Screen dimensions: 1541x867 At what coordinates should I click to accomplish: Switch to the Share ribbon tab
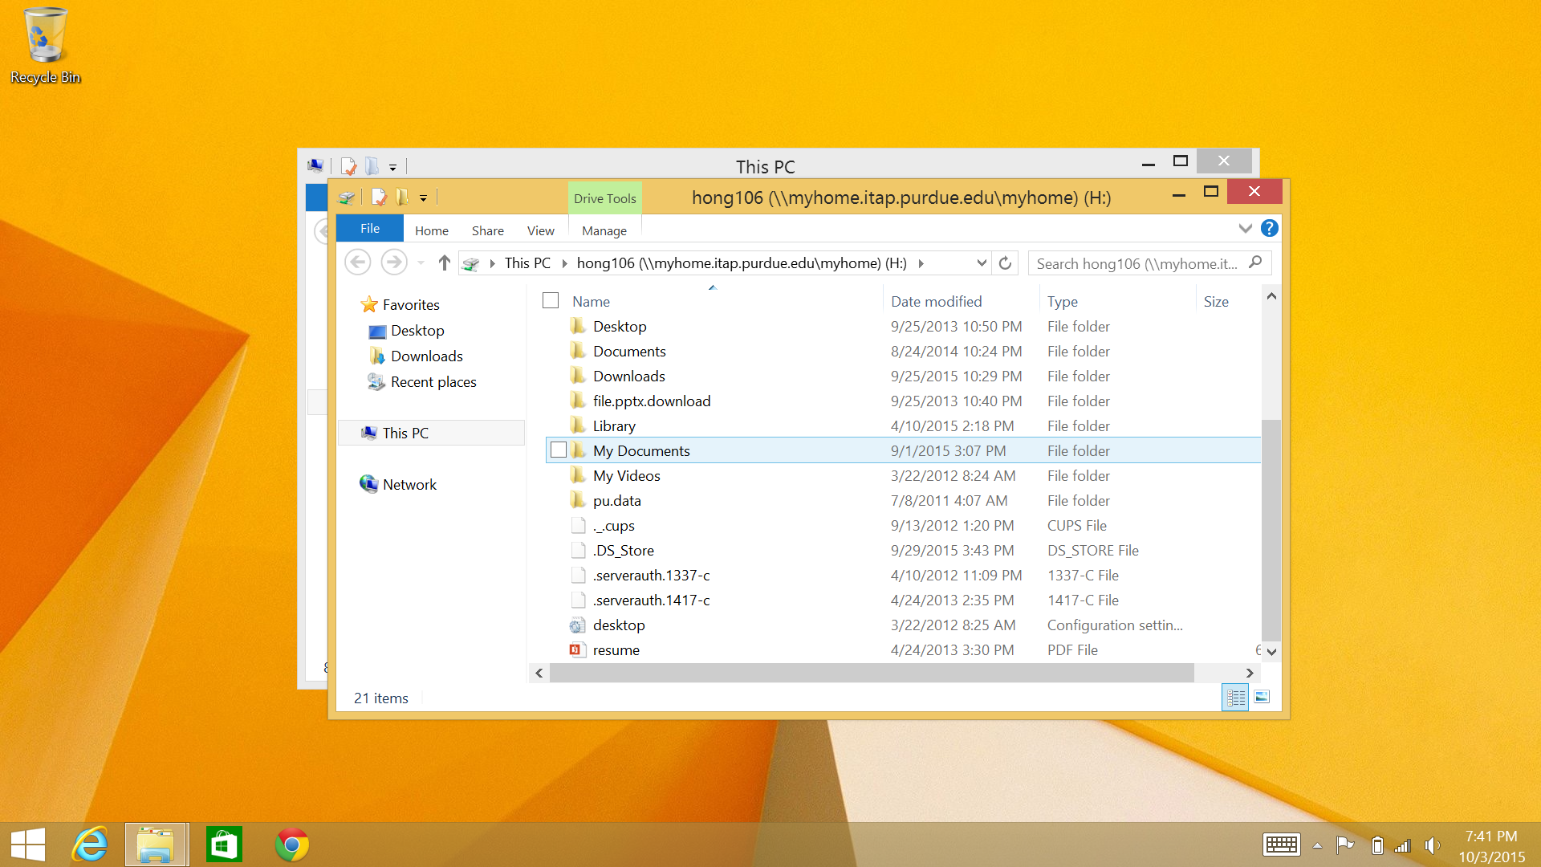488,230
